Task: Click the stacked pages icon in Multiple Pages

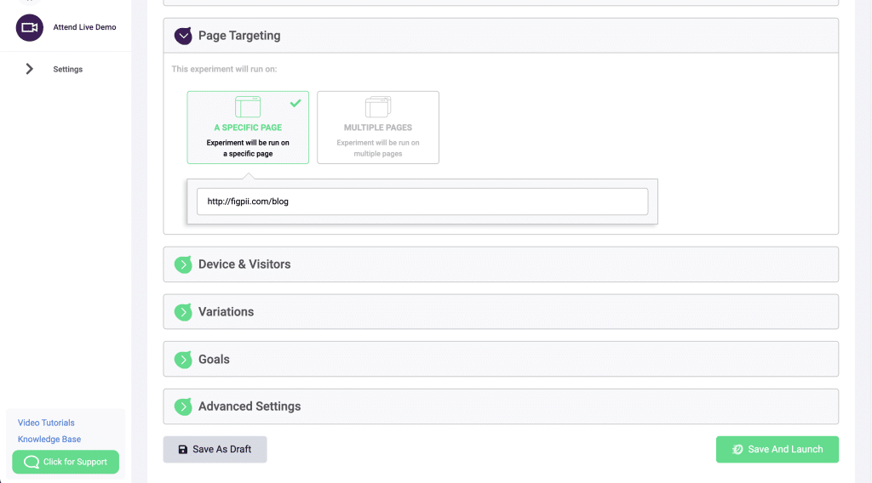Action: [x=377, y=107]
